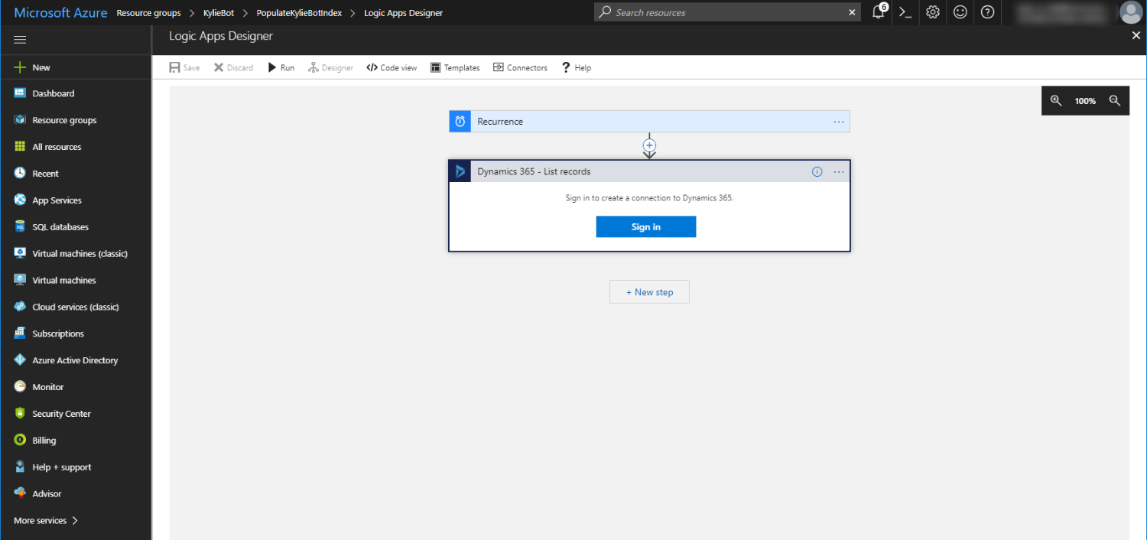The height and width of the screenshot is (540, 1147).
Task: Open Help + support icon
Action: [x=20, y=467]
